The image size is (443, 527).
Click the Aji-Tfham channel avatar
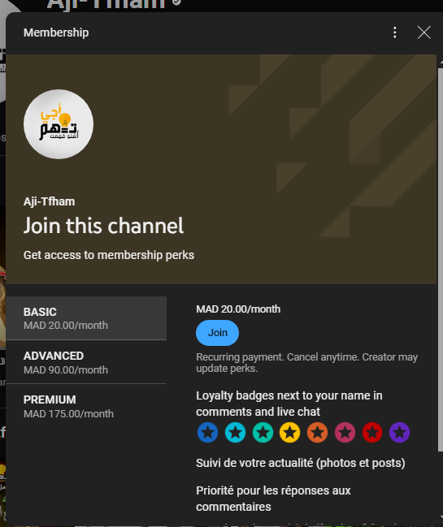59,124
